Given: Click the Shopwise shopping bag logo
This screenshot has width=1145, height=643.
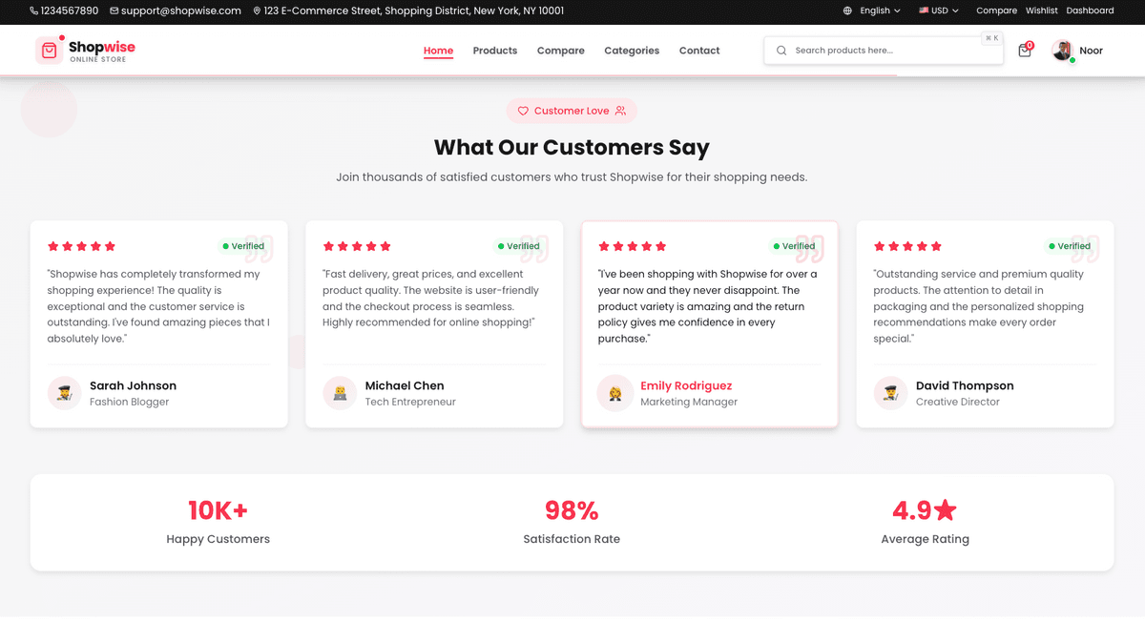Looking at the screenshot, I should (50, 51).
